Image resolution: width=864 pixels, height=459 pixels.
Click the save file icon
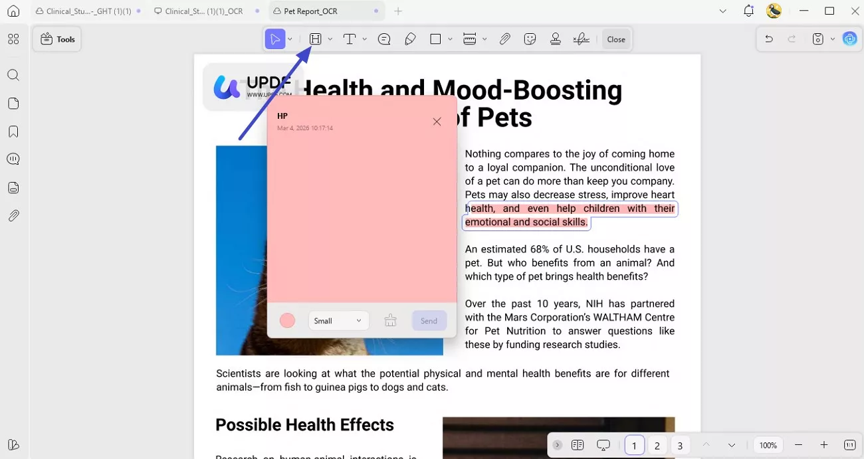click(x=818, y=39)
